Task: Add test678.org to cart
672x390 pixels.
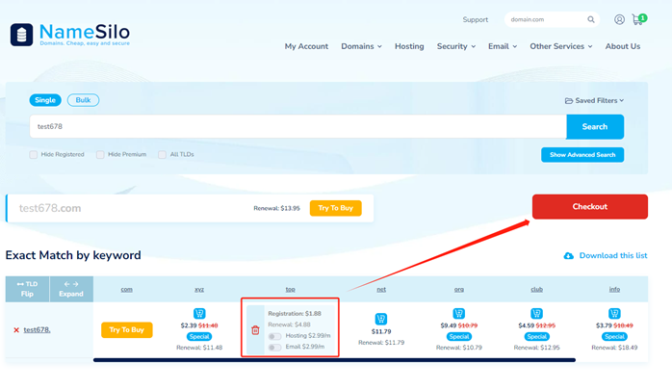Action: [458, 313]
